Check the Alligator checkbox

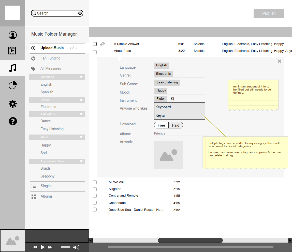pyautogui.click(x=95, y=189)
